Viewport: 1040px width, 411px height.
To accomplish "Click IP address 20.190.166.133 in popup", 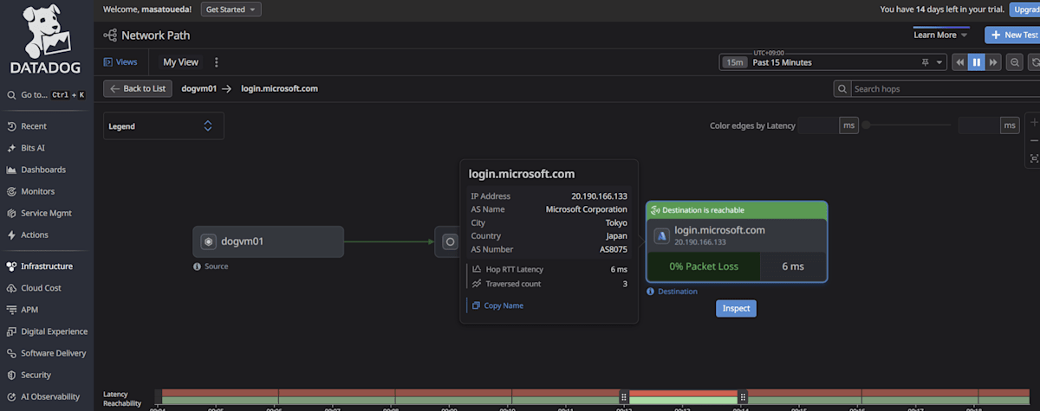I will point(599,196).
